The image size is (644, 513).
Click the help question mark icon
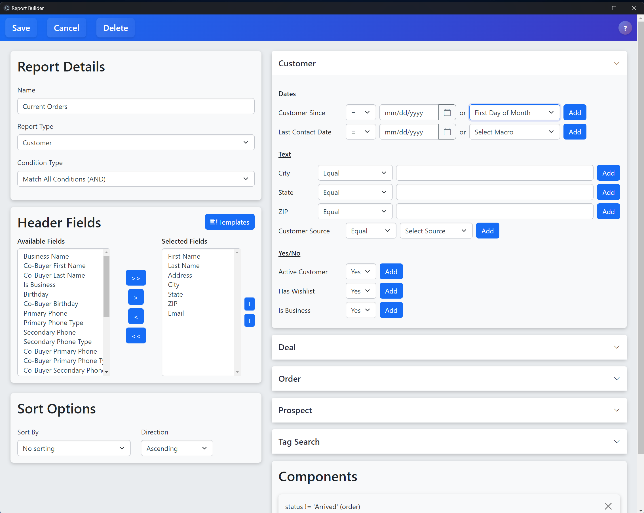coord(625,28)
